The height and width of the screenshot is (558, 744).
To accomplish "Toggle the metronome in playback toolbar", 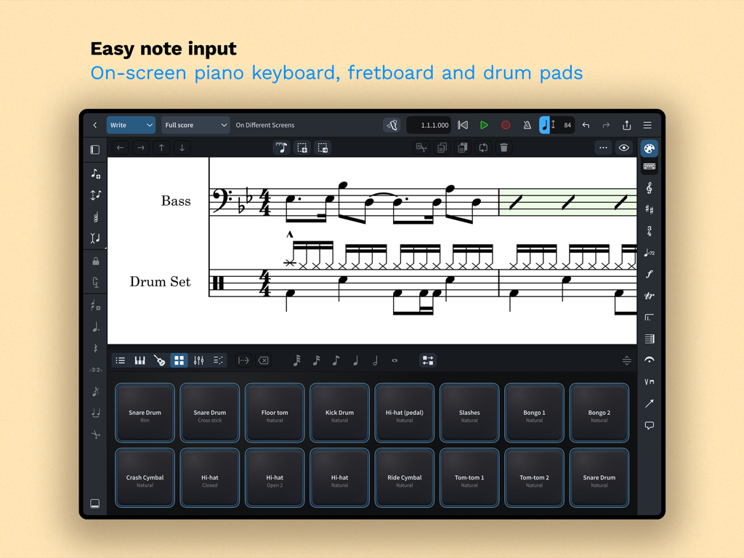I will [526, 125].
